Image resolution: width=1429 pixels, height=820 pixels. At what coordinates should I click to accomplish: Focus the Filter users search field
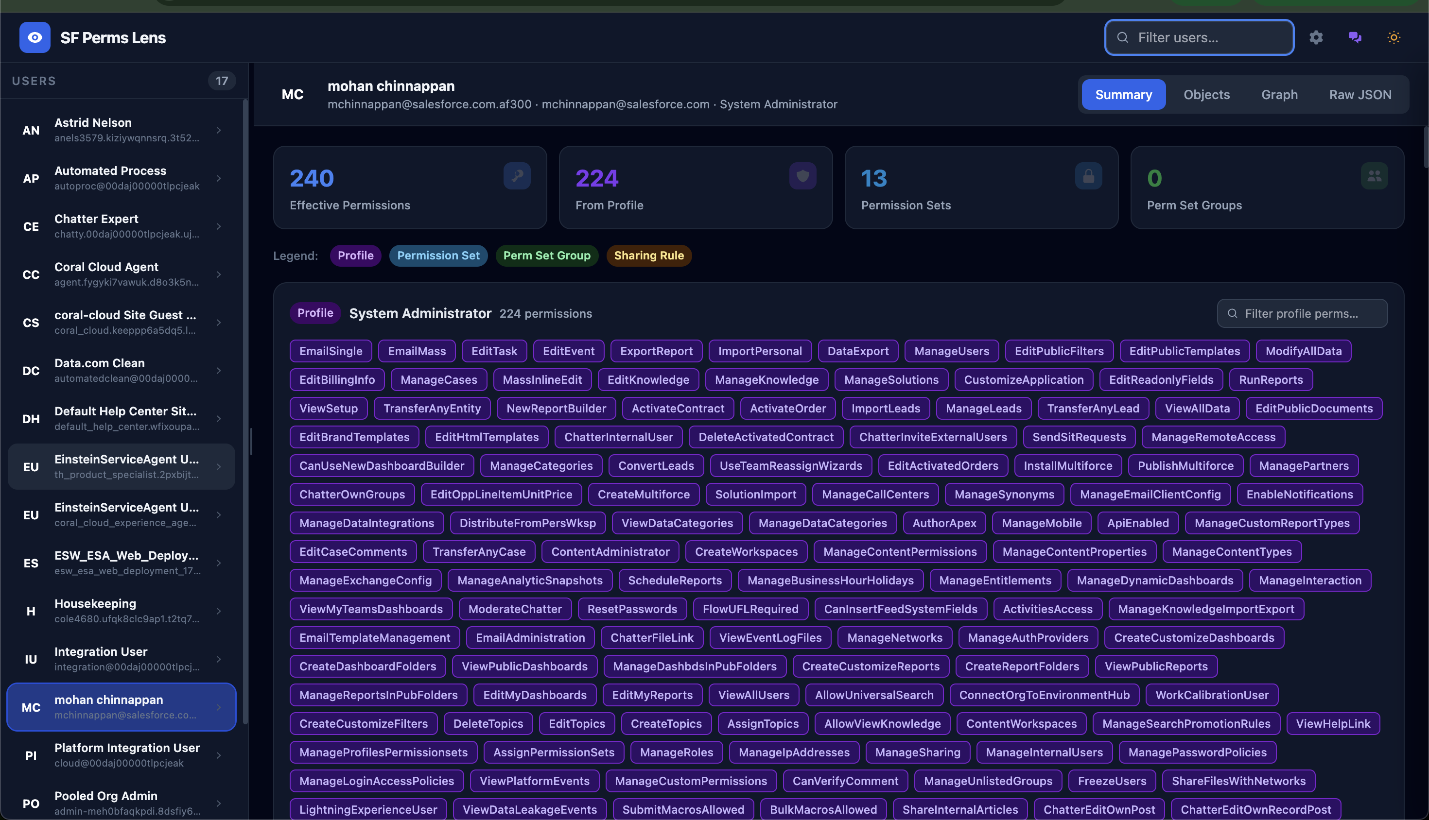coord(1199,38)
